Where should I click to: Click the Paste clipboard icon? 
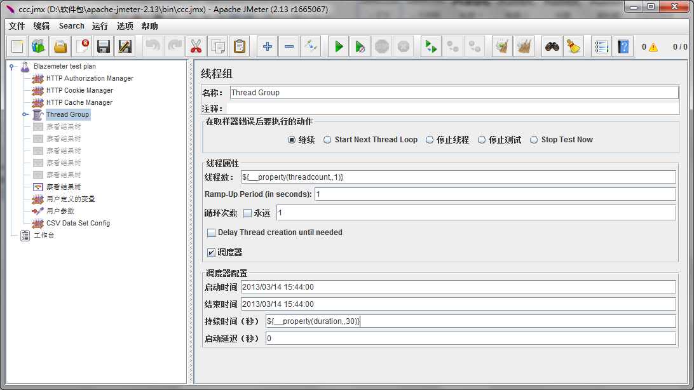(240, 46)
